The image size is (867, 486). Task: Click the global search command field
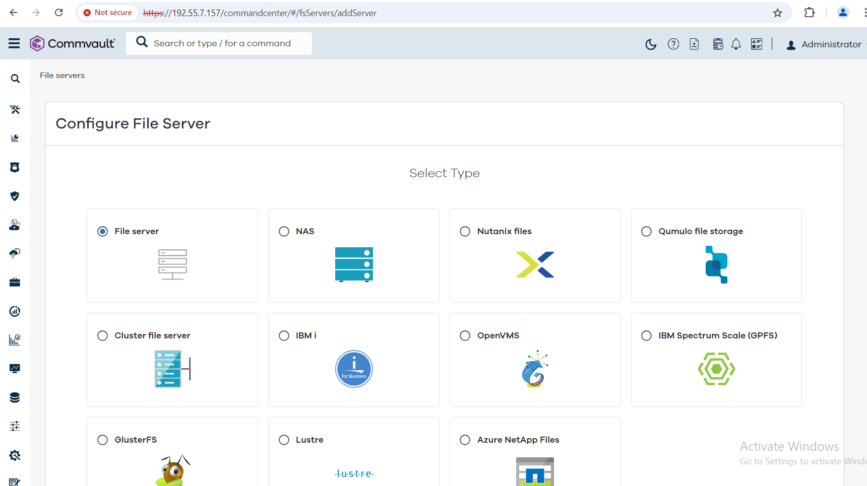[x=222, y=44]
